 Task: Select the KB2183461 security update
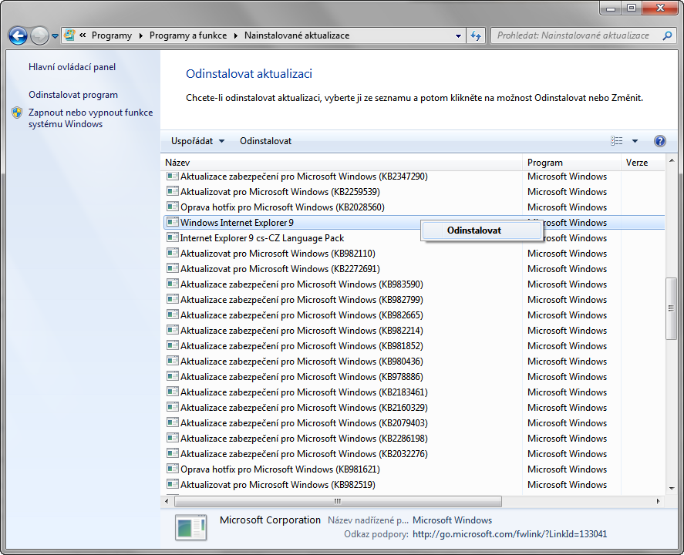(x=414, y=392)
